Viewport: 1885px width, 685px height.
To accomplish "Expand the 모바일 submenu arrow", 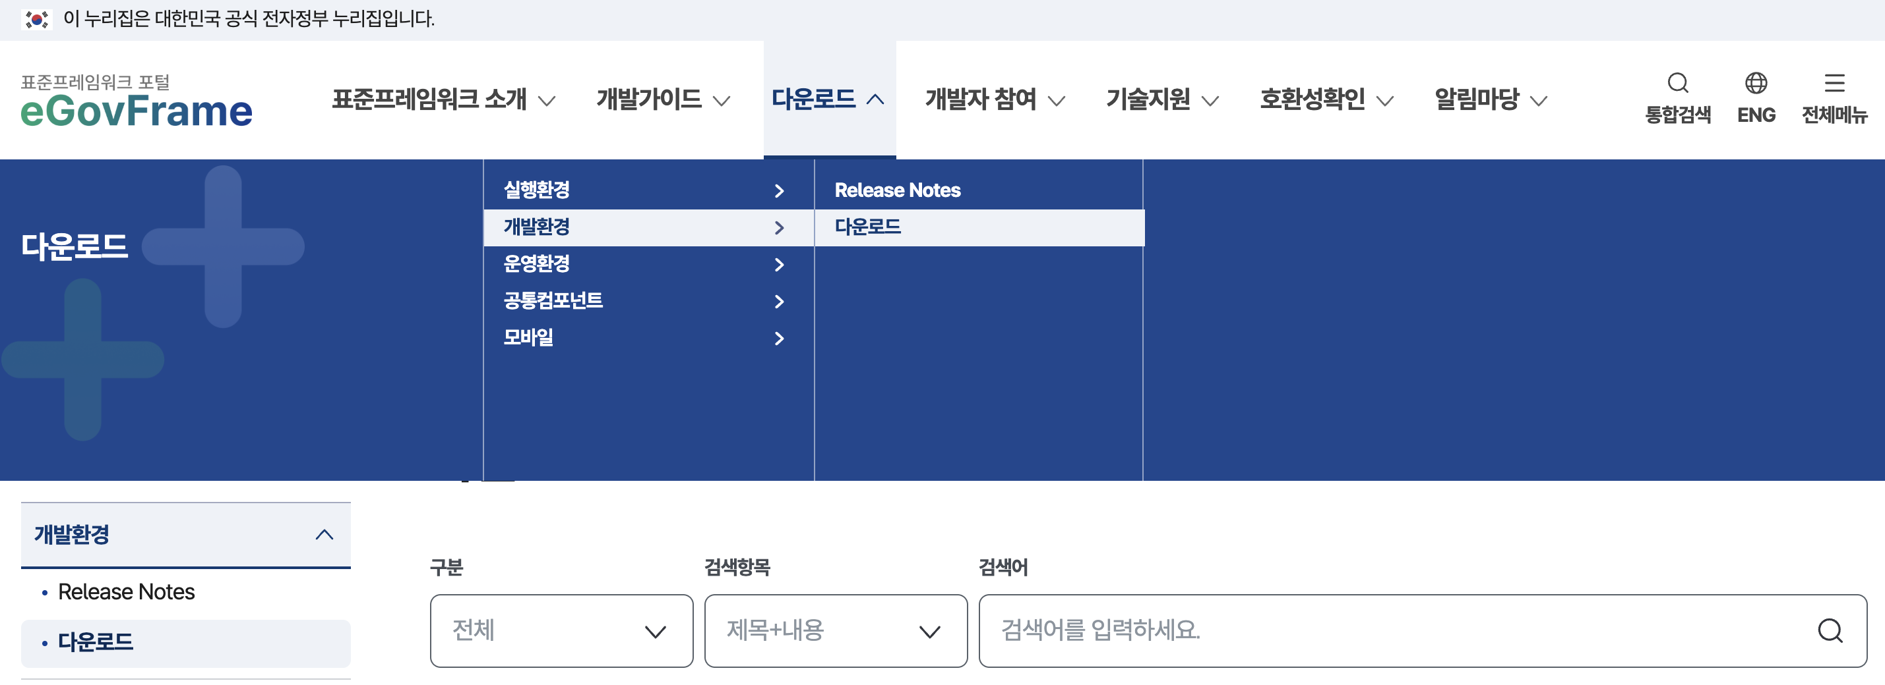I will tap(780, 338).
